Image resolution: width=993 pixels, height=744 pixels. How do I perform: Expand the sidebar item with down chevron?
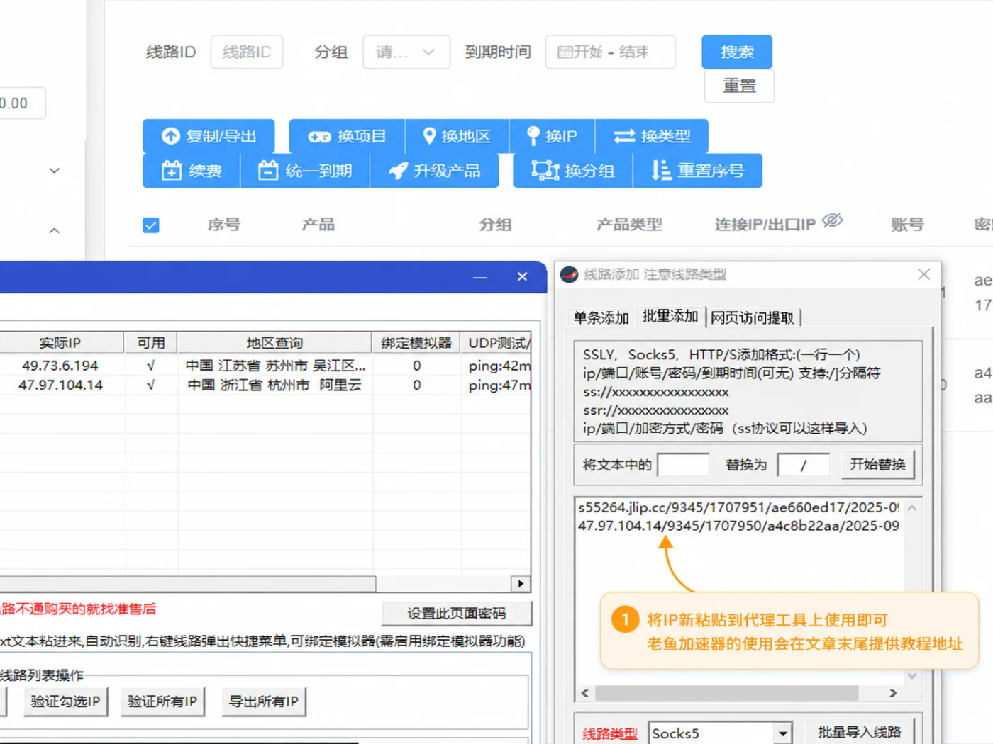[55, 171]
